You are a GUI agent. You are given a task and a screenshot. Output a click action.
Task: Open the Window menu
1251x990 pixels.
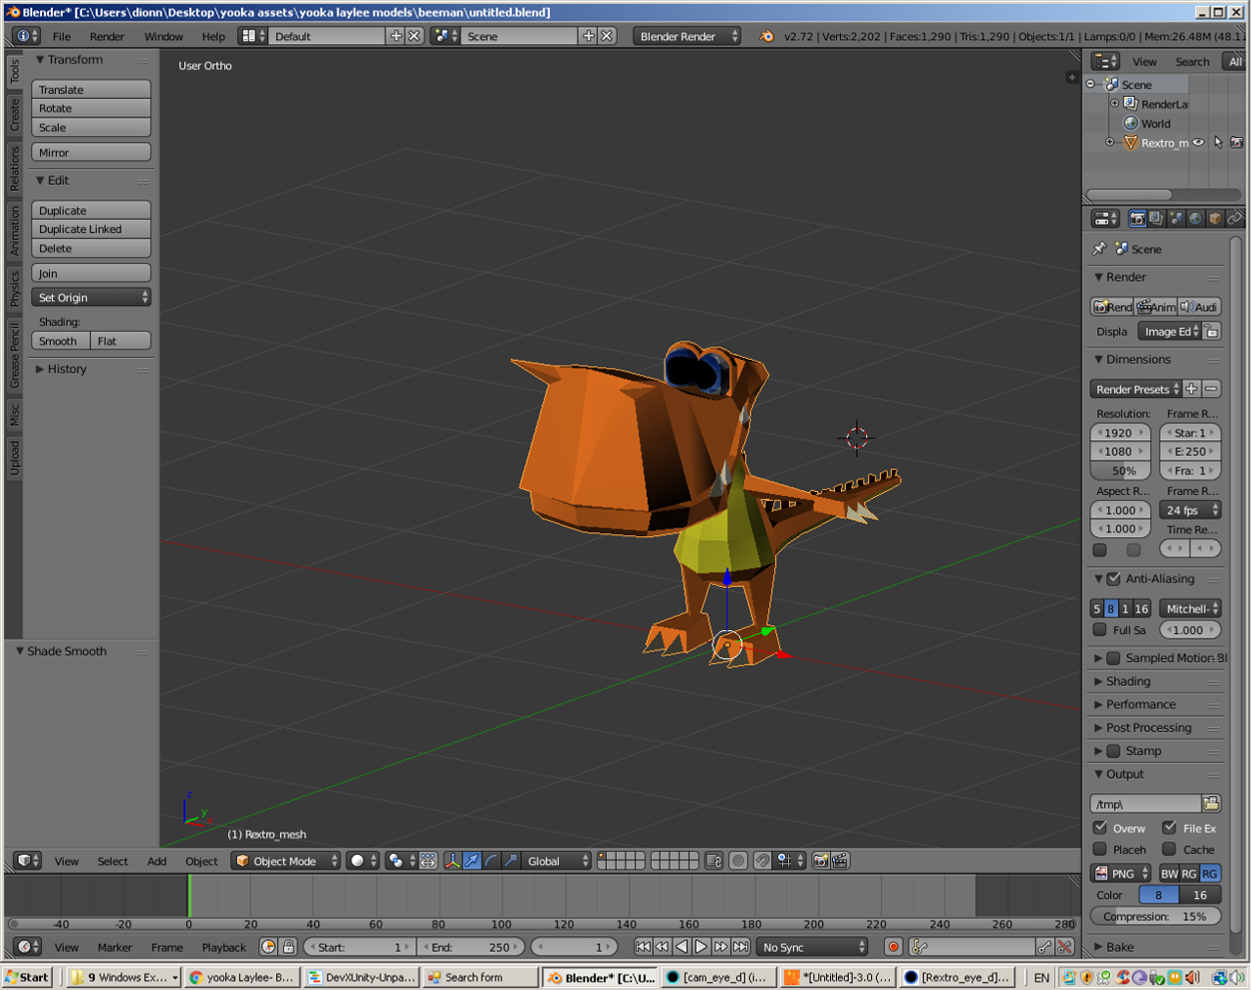(163, 36)
